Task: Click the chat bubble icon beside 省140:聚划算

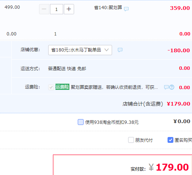Action: tap(126, 9)
